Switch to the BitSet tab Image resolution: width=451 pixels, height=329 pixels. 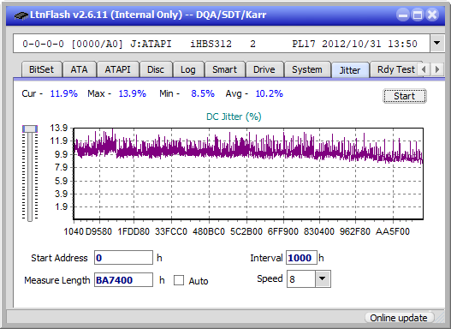click(x=41, y=69)
